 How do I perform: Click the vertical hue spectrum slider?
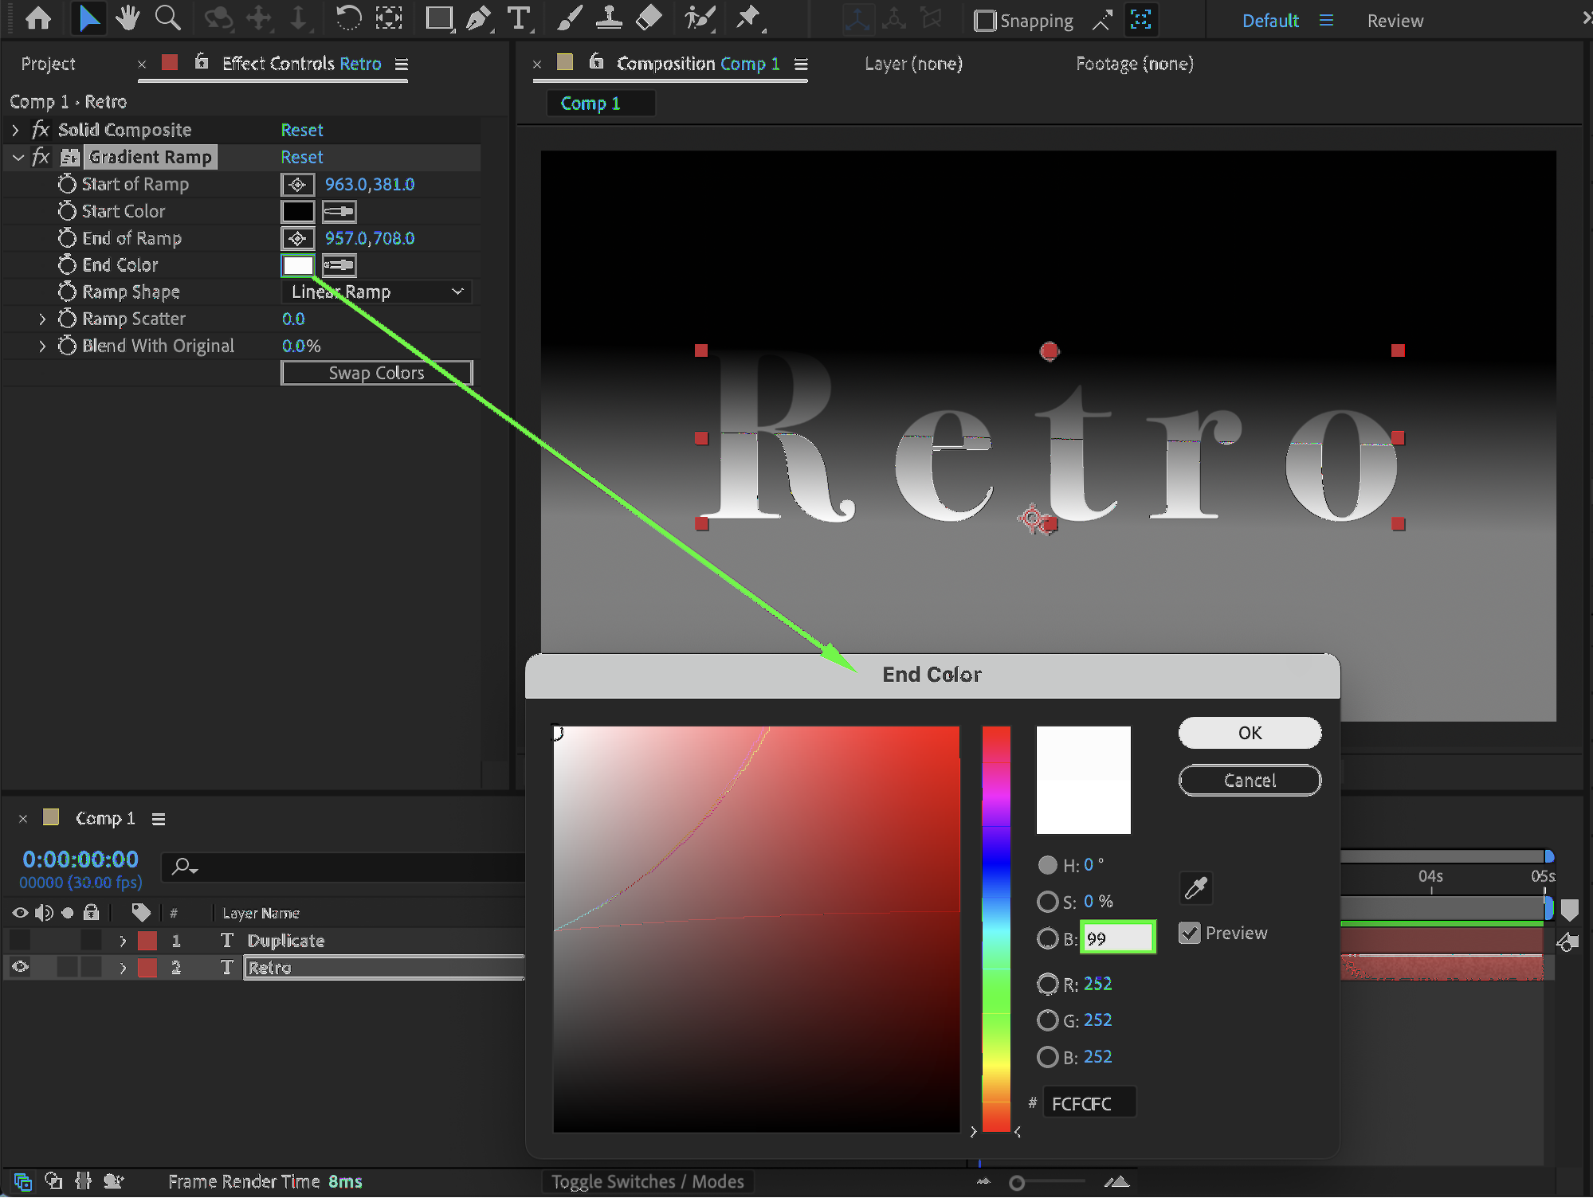click(x=995, y=929)
